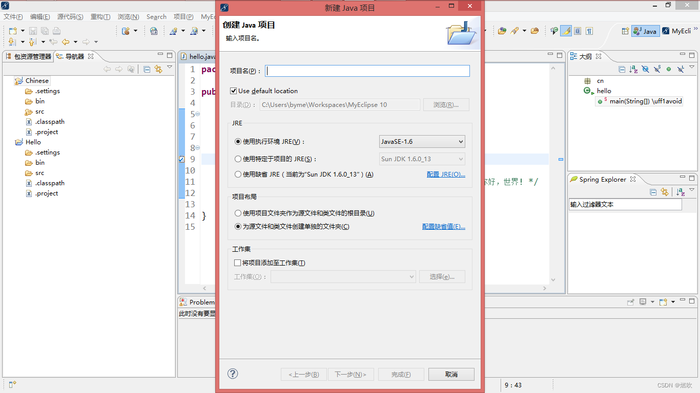Toggle Show Whitespace Characters pilcrow icon
The width and height of the screenshot is (700, 393).
coord(589,31)
